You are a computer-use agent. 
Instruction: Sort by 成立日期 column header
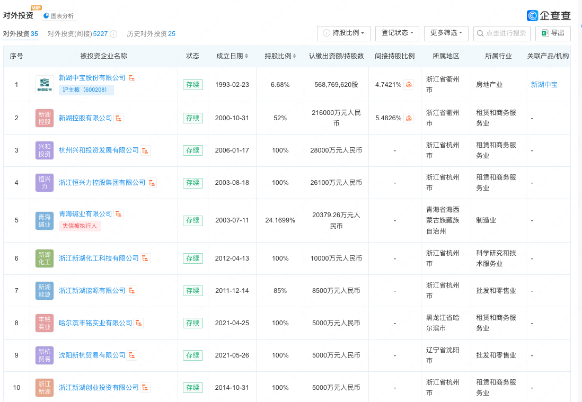pos(232,56)
